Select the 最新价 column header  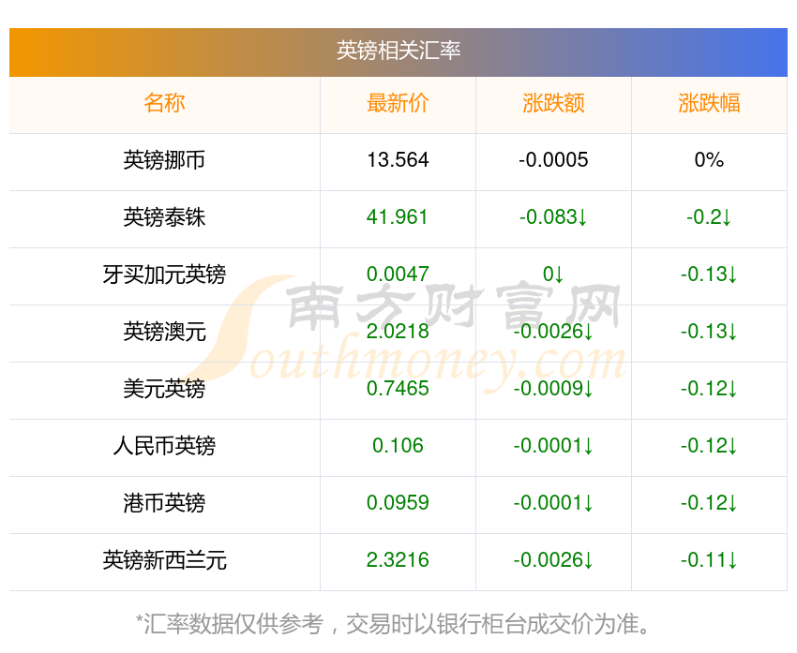[398, 103]
